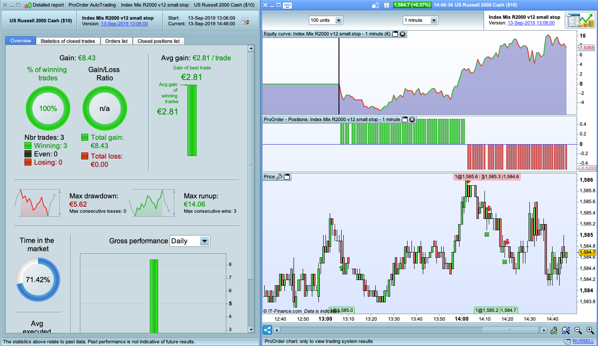The image size is (598, 346).
Task: Click the Total loss: €0.00 legend
Action: coord(102,160)
